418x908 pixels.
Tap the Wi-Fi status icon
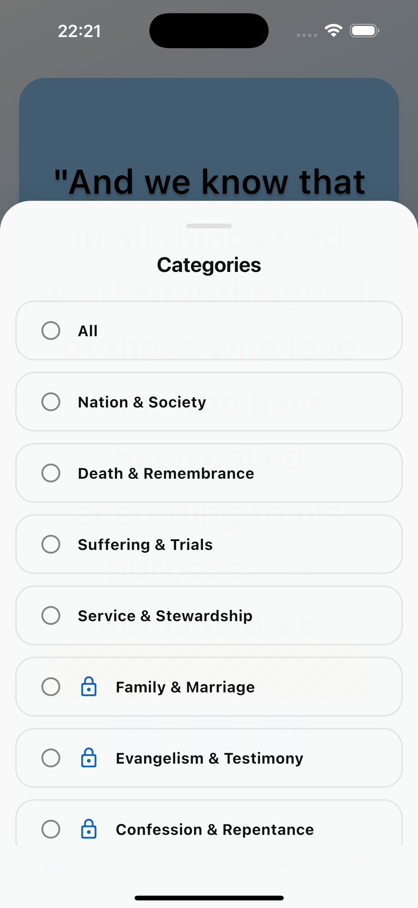[333, 30]
